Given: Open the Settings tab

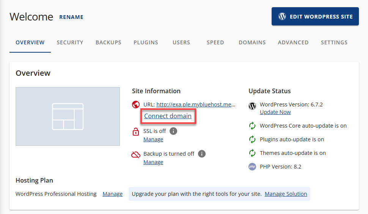Looking at the screenshot, I should coord(334,42).
